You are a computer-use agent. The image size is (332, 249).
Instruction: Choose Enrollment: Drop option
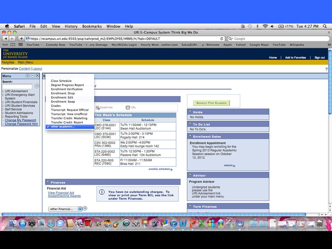[x=70, y=93]
